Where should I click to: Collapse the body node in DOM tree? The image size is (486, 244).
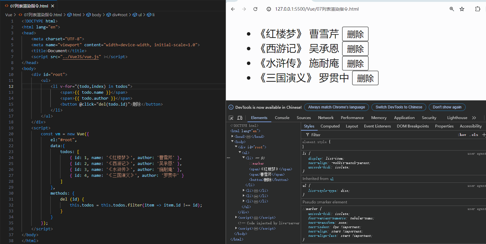coord(233,142)
